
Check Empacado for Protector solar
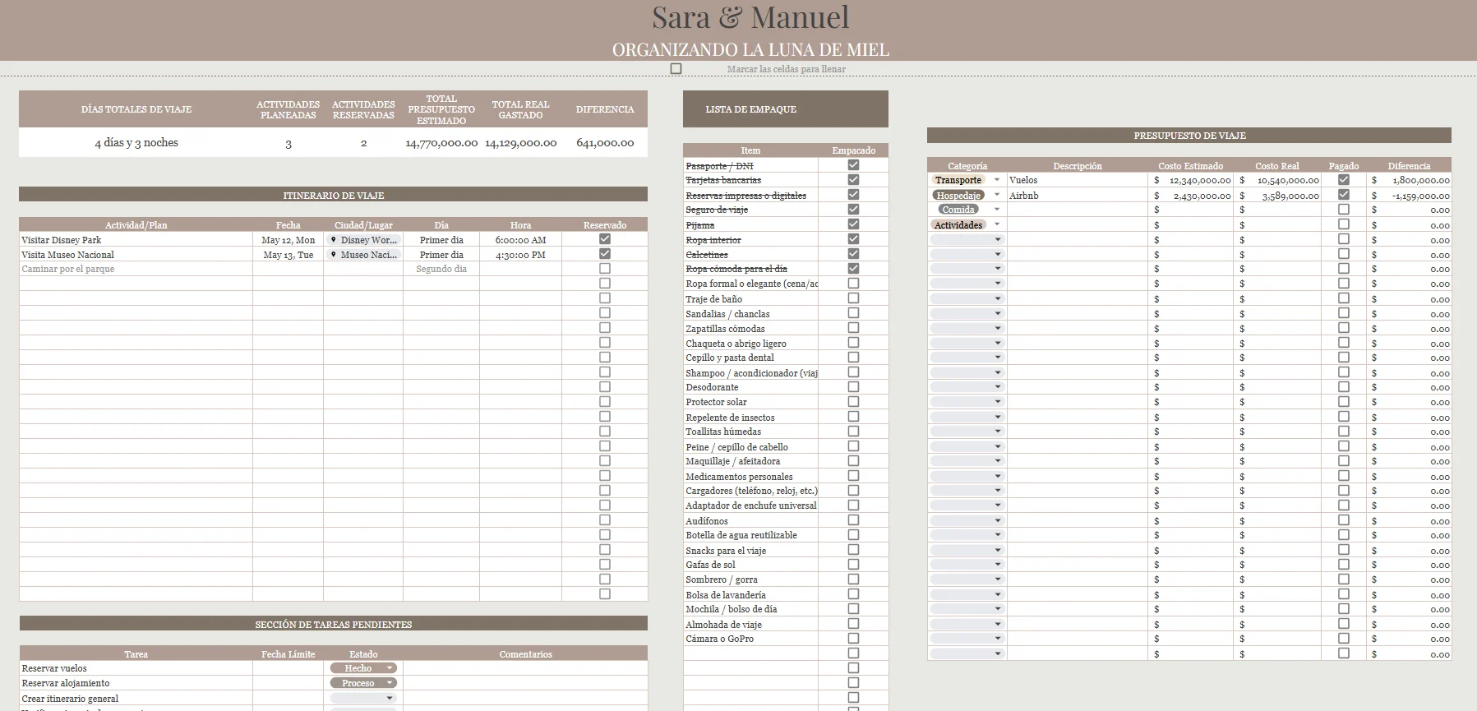(x=853, y=402)
